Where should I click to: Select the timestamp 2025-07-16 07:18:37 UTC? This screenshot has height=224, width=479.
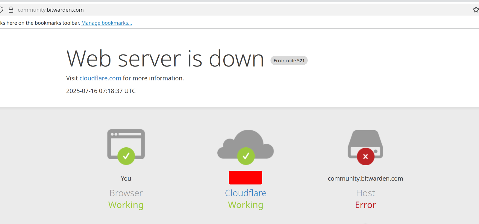[x=101, y=91]
